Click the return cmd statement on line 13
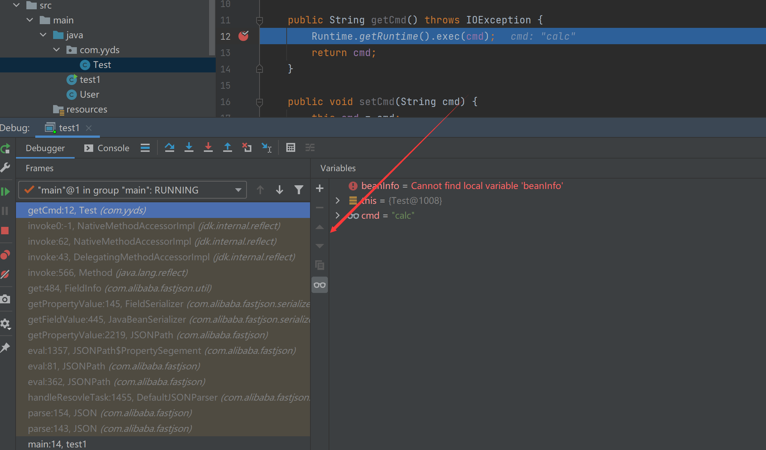The height and width of the screenshot is (450, 766). [x=343, y=53]
